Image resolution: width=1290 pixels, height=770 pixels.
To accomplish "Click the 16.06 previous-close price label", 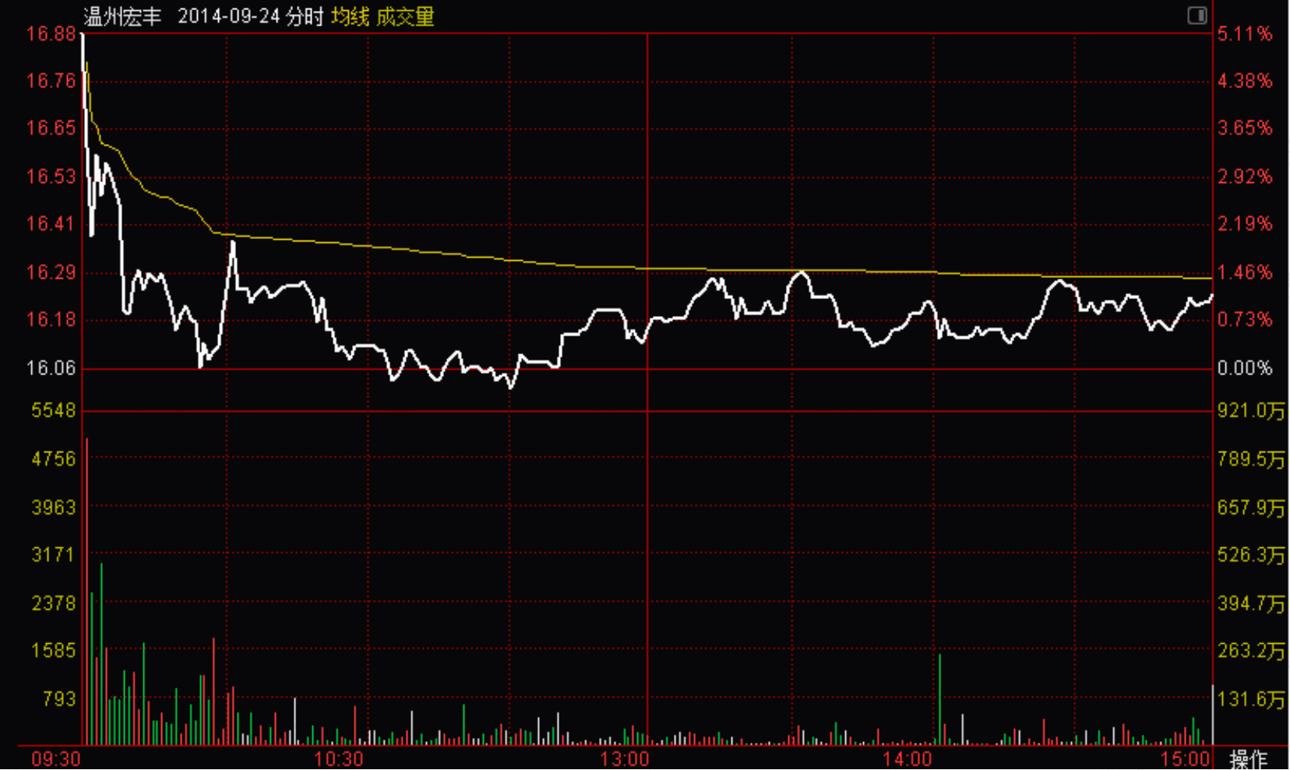I will (x=51, y=367).
